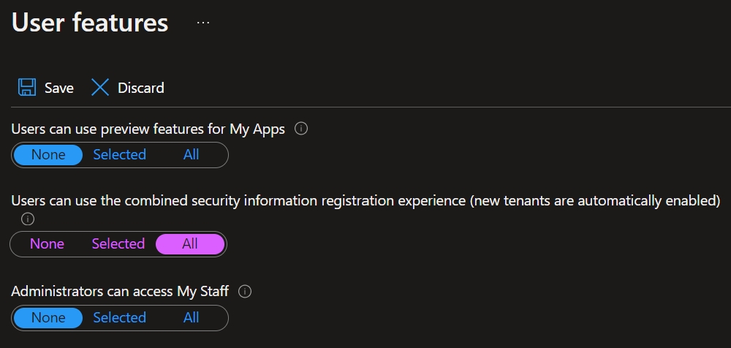
Task: Set My Apps preview features to All
Action: click(x=192, y=155)
